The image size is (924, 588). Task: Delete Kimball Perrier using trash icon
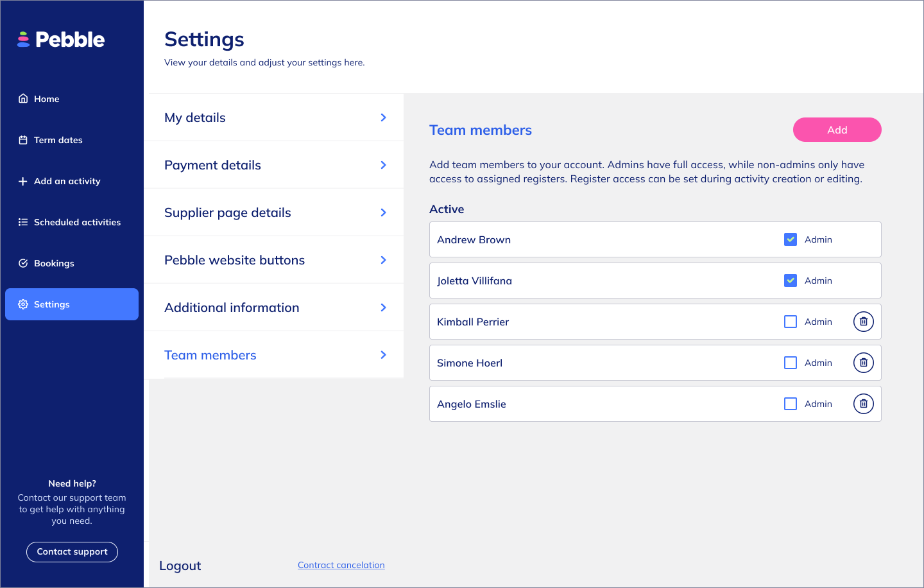pos(864,322)
